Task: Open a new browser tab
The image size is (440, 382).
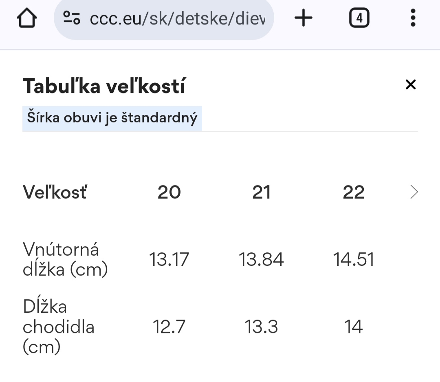Action: 303,18
